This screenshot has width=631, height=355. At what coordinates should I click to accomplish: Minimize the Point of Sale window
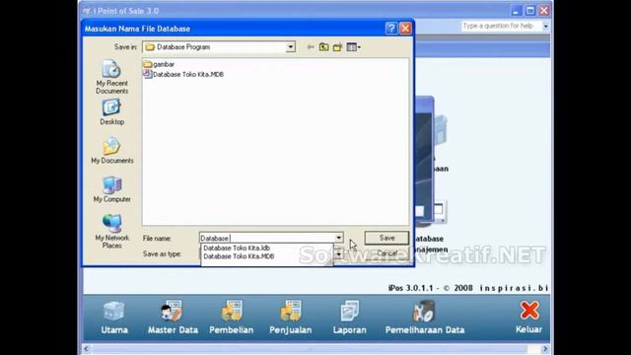[516, 11]
